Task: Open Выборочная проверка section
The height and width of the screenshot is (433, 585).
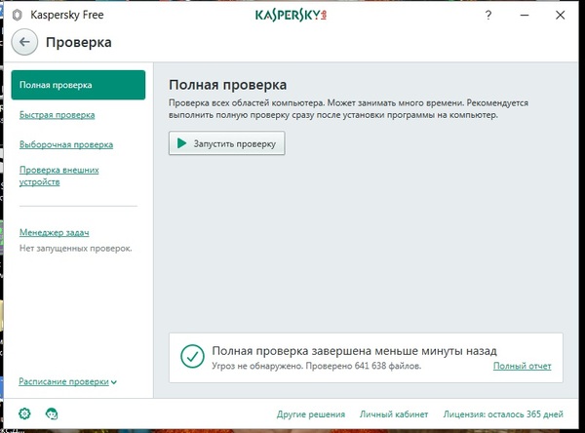Action: pos(66,145)
